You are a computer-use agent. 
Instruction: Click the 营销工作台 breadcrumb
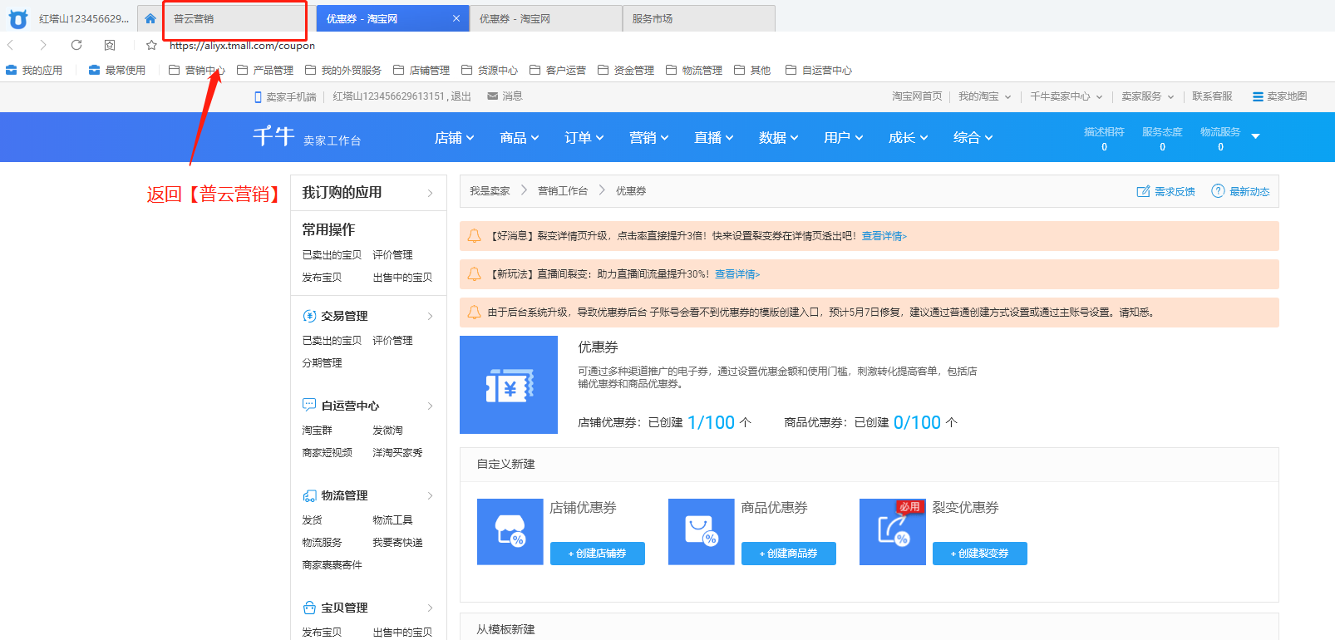point(563,191)
